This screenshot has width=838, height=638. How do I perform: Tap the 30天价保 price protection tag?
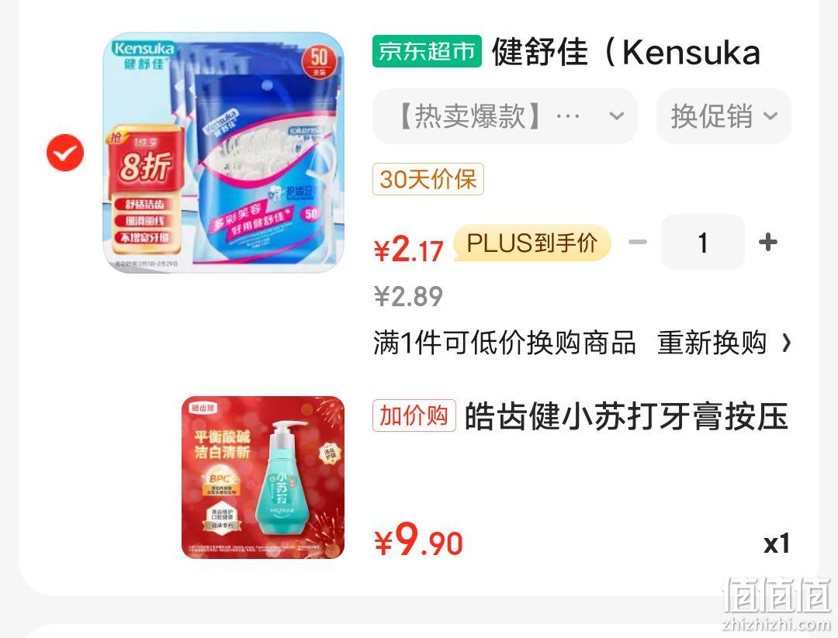(x=428, y=179)
